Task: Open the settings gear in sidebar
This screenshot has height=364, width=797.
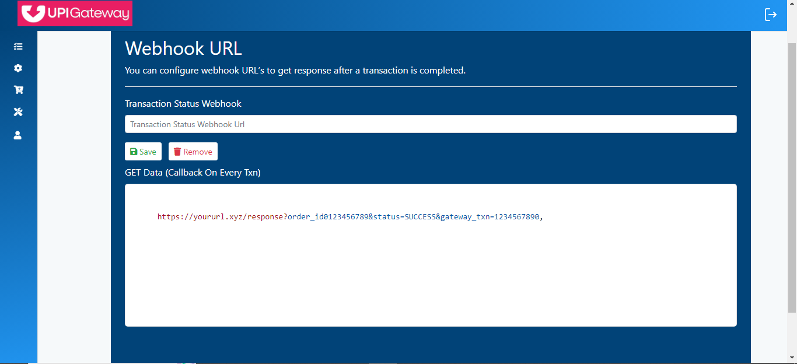Action: coord(18,68)
